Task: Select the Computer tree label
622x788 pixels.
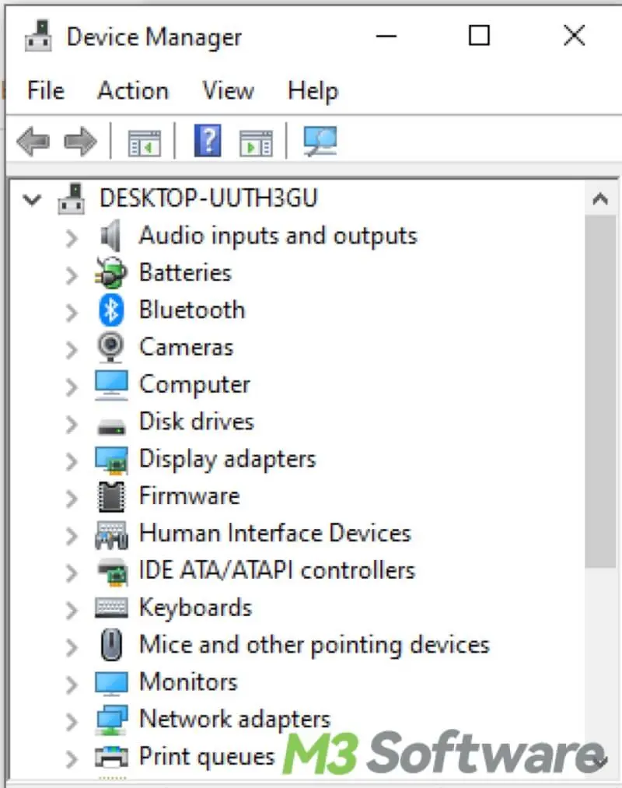Action: click(194, 386)
